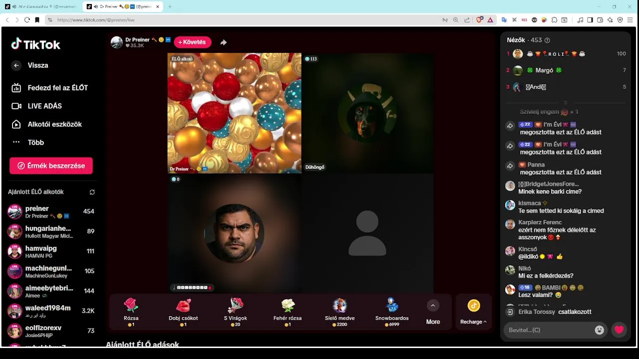
Task: Open a new browser tab
Action: (170, 7)
